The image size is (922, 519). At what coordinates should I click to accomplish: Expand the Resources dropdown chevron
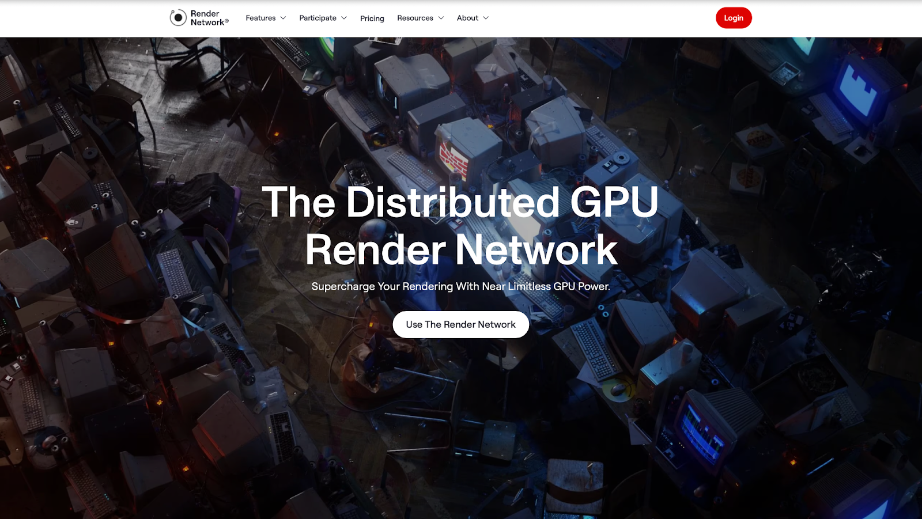click(441, 18)
